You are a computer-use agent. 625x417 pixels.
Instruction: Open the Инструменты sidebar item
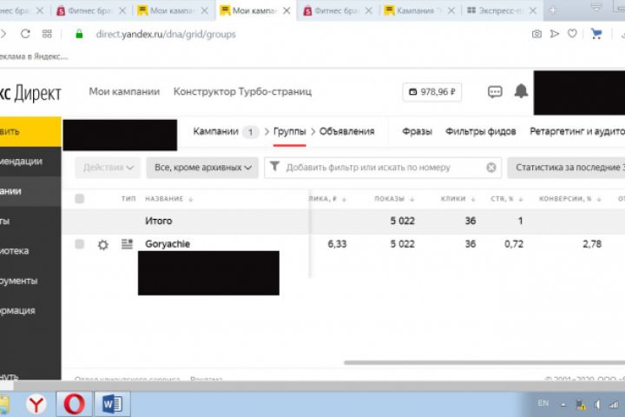tap(30, 281)
